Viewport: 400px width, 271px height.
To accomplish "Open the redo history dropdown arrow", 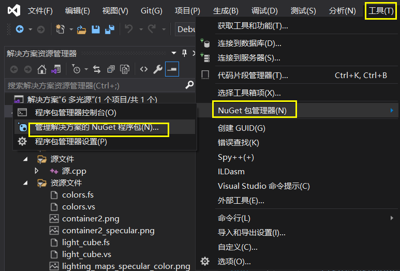I will click(164, 29).
